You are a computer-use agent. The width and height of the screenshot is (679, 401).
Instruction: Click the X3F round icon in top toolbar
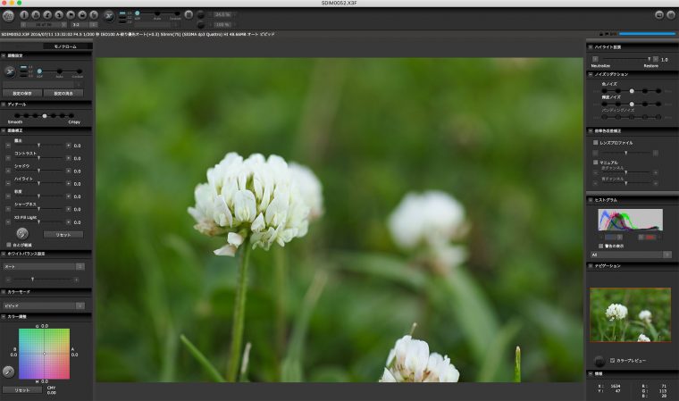[109, 16]
